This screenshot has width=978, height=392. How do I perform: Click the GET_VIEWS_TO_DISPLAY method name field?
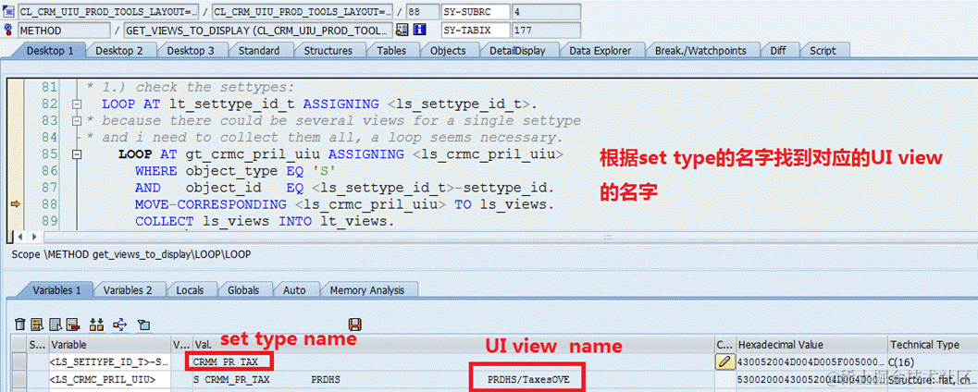coord(258,30)
